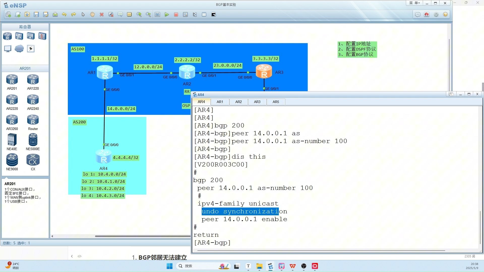The image size is (484, 272).
Task: Pick the AR1220 router model
Action: pyautogui.click(x=33, y=82)
